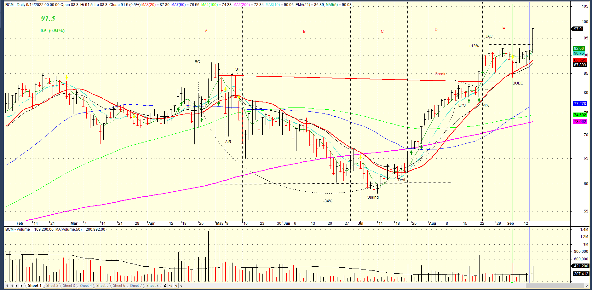Jump to the last sheet tab arrow
The image size is (592, 290).
[22, 286]
